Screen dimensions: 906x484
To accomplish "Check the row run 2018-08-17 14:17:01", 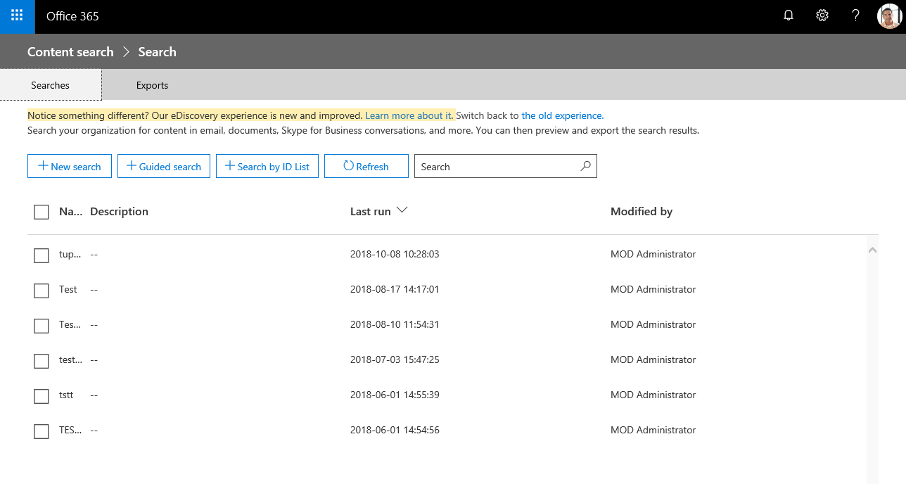I will click(42, 291).
